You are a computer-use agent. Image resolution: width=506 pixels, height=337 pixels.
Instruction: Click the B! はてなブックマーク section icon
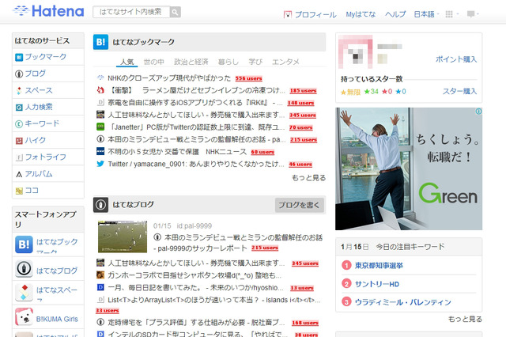[x=100, y=42]
